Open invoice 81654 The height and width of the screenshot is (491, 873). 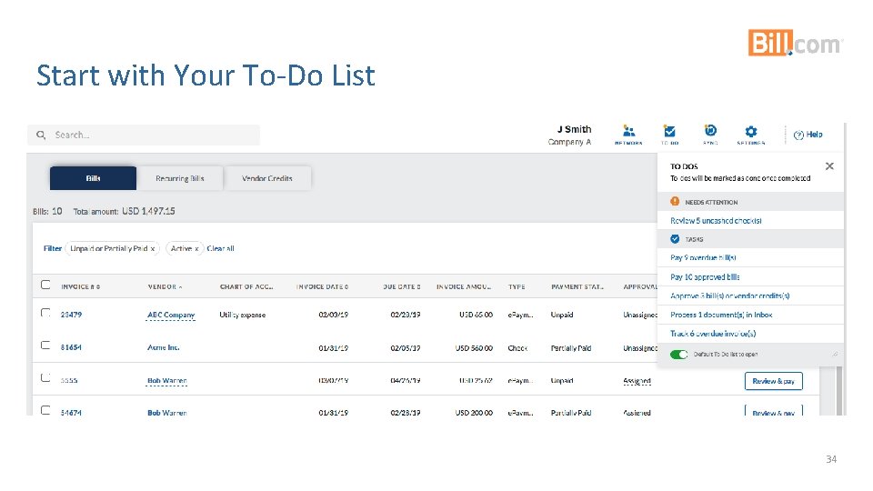coord(71,347)
